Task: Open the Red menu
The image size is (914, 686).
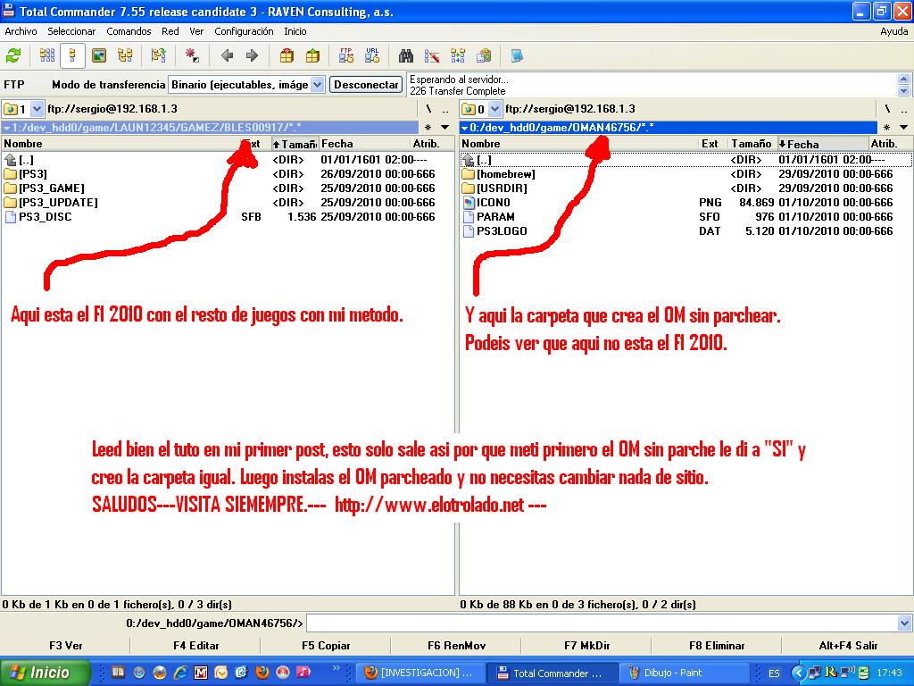Action: coord(170,31)
